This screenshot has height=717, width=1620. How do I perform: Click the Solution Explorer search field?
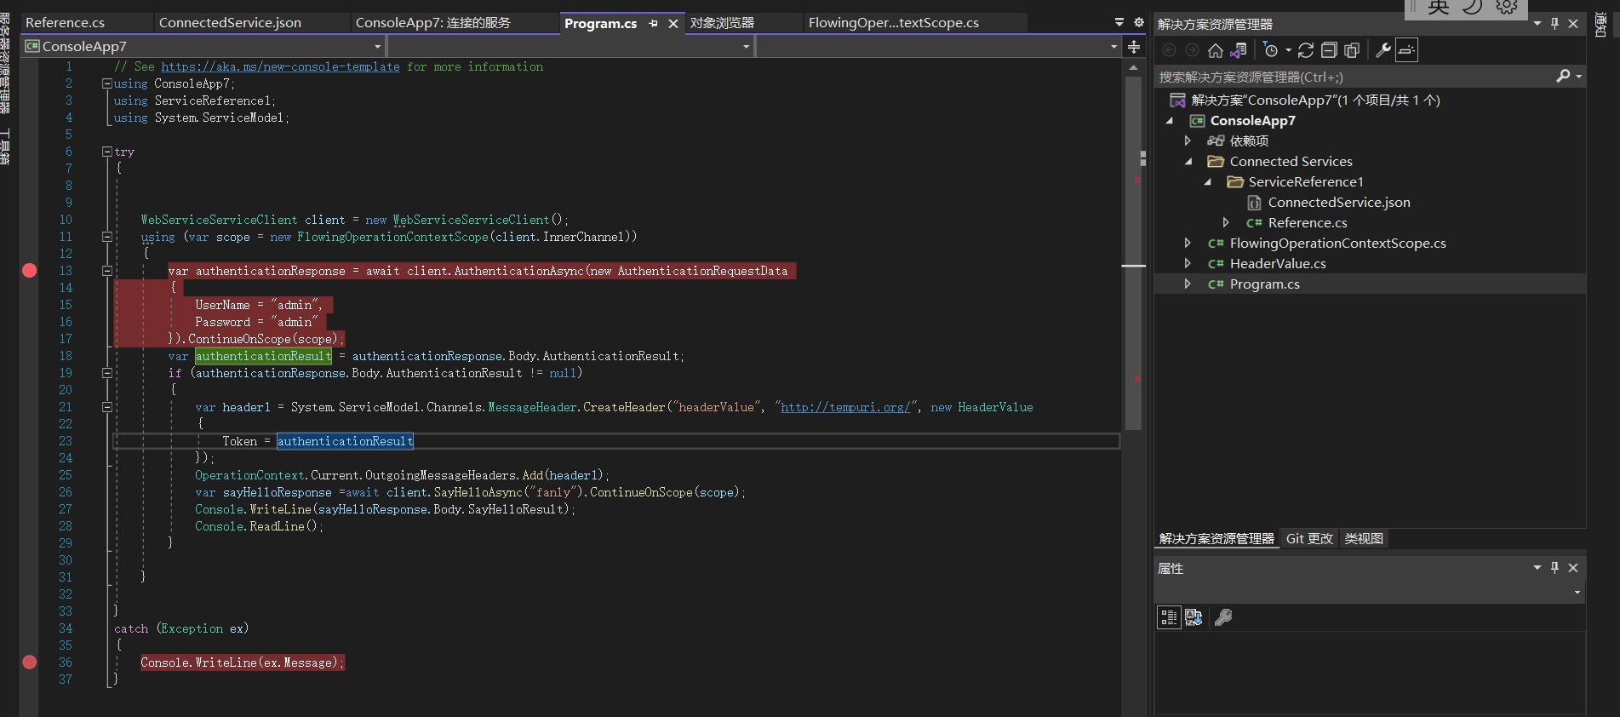pos(1355,77)
